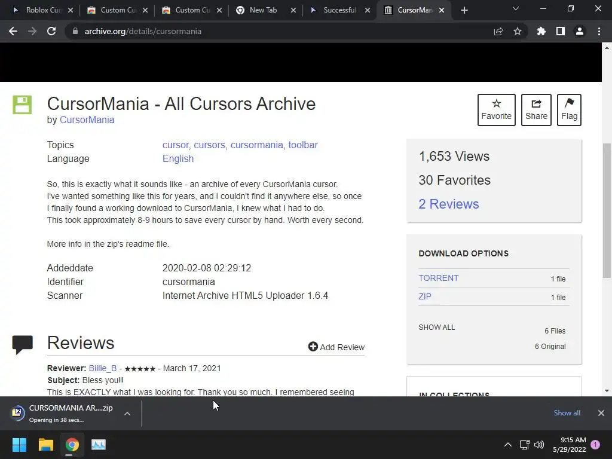Show hidden system tray icons
612x459 pixels.
coord(508,445)
